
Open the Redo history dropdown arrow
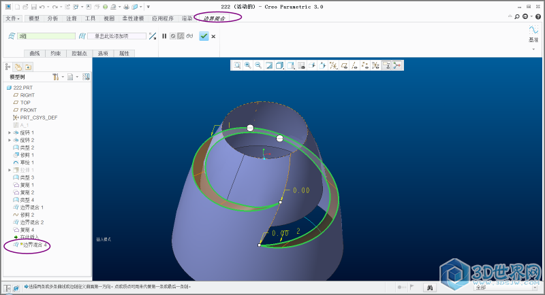pyautogui.click(x=61, y=7)
